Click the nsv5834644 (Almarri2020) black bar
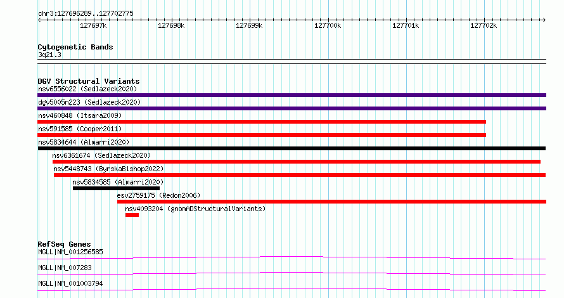Viewport: 564px width, 298px height. pyautogui.click(x=292, y=148)
